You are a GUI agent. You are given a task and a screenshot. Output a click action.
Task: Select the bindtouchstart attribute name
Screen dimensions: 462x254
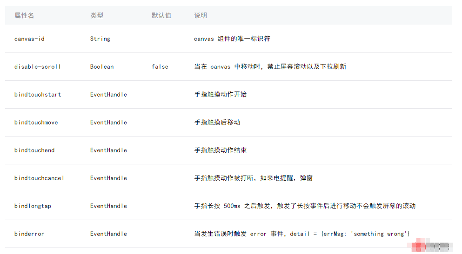[38, 95]
